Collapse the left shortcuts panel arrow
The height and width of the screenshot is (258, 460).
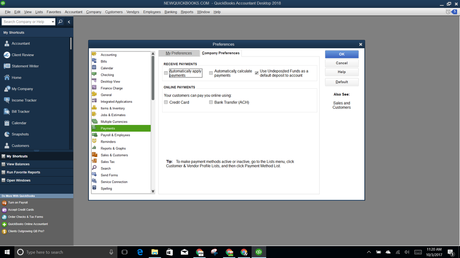click(69, 22)
